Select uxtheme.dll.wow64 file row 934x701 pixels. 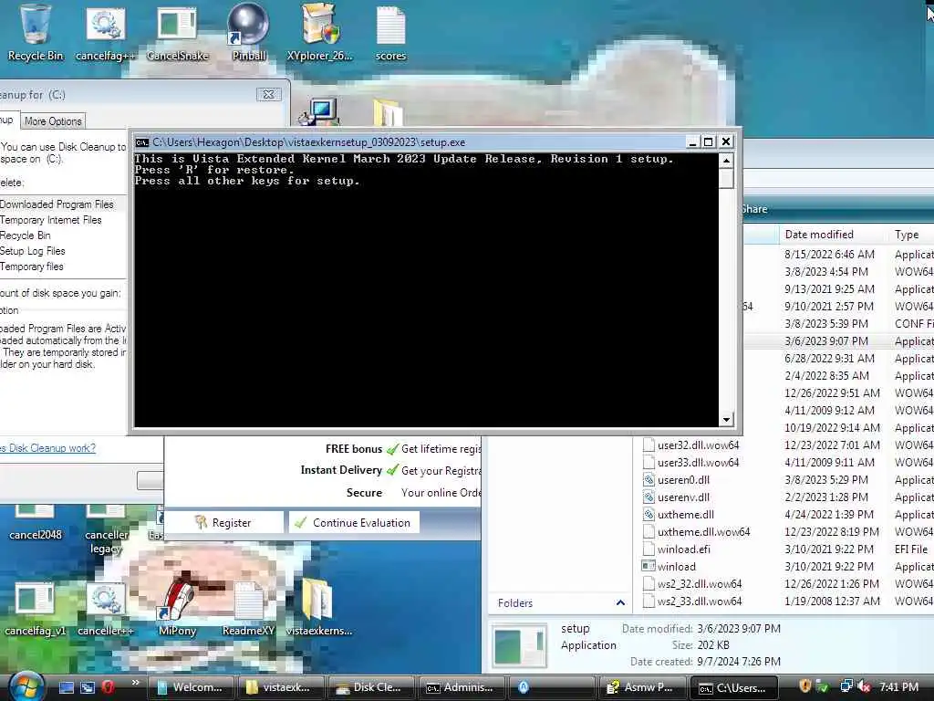pyautogui.click(x=786, y=532)
